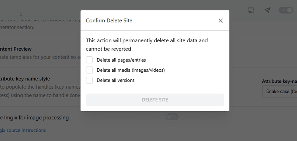Click the paper plane publish icon

(x=267, y=10)
